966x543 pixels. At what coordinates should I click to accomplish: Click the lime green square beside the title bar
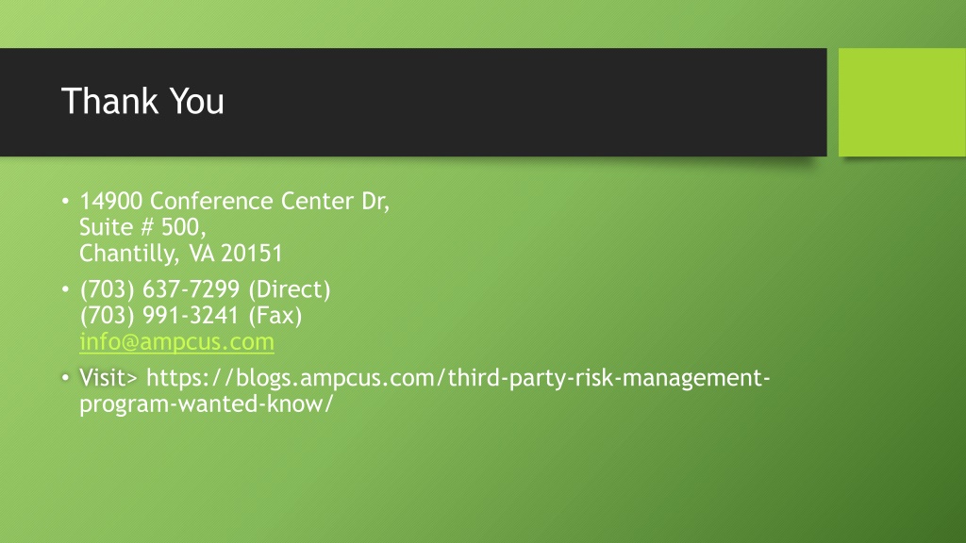[x=902, y=102]
